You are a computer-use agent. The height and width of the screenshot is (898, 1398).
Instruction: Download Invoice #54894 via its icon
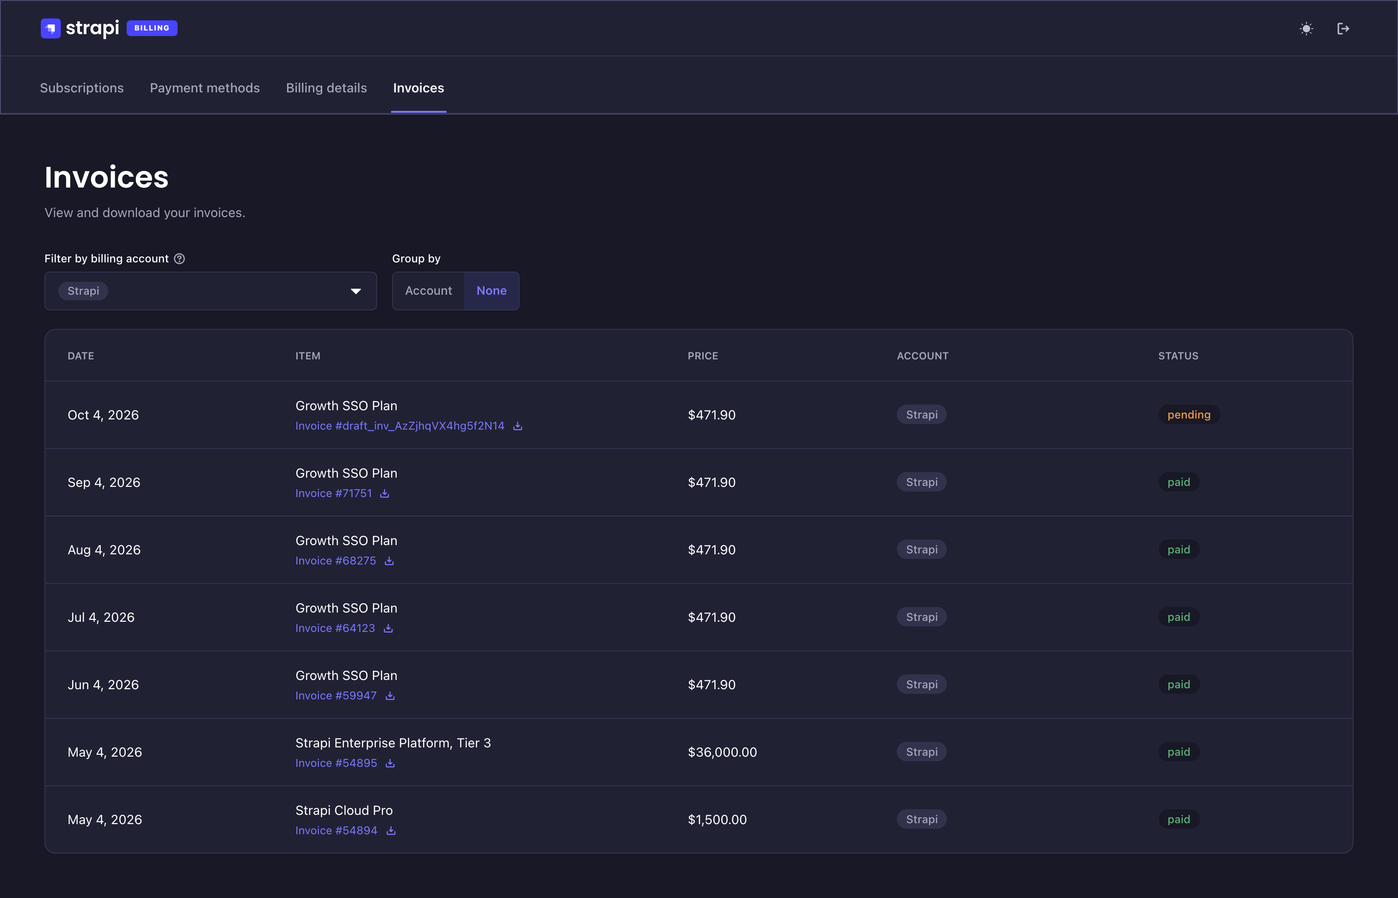click(391, 831)
